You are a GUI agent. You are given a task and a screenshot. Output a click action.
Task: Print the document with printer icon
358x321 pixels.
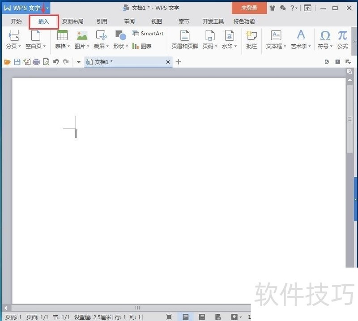(37, 62)
